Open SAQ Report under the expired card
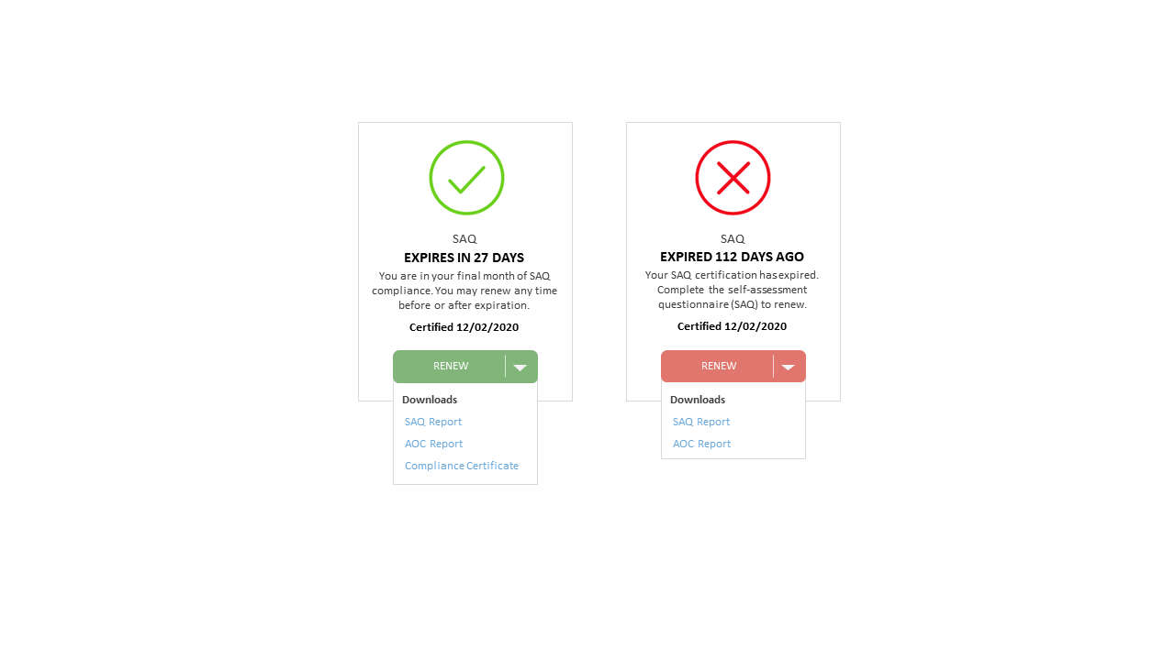The height and width of the screenshot is (660, 1175). (701, 422)
